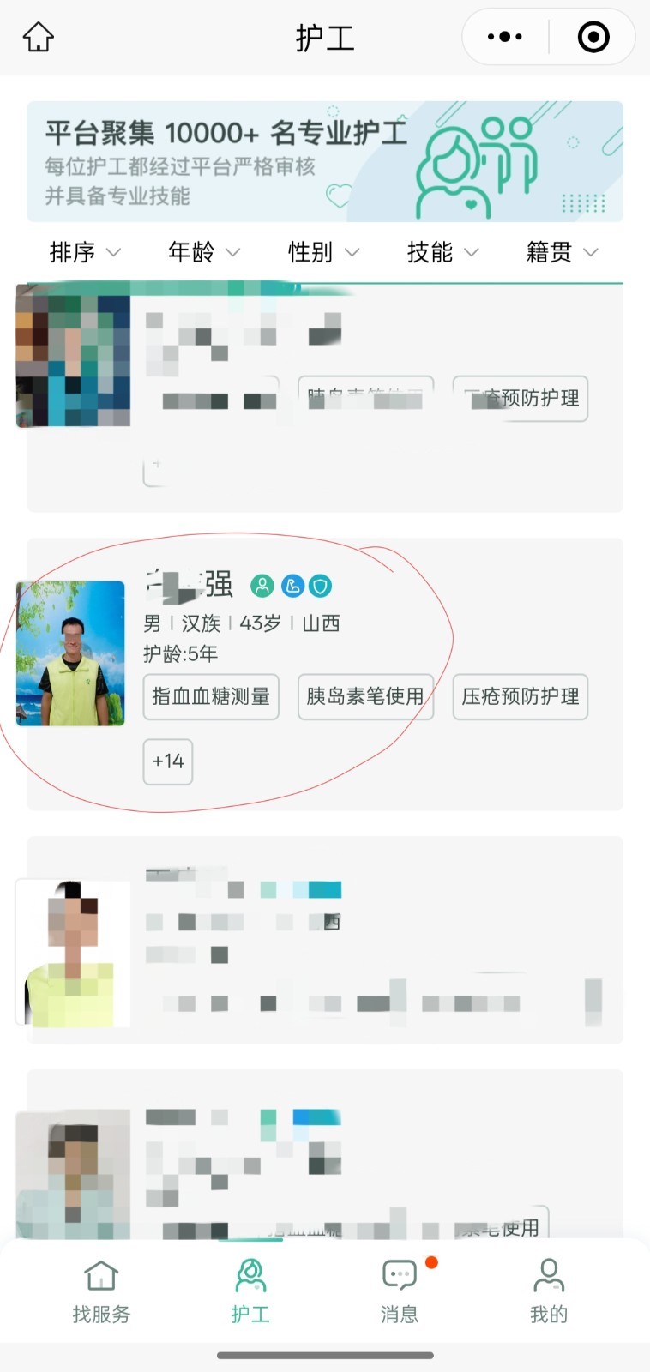Open caregiver photo in yellow vest
The width and height of the screenshot is (650, 1372).
click(71, 653)
